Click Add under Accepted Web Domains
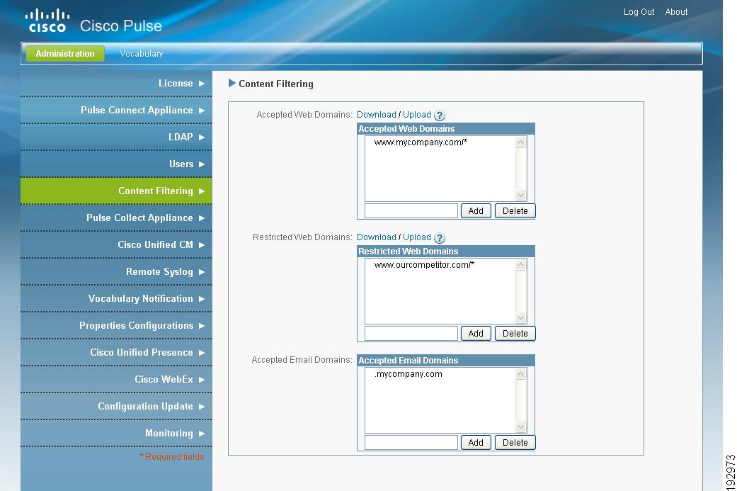 click(475, 210)
